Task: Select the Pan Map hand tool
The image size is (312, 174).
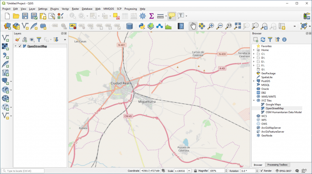Action: pos(193,26)
